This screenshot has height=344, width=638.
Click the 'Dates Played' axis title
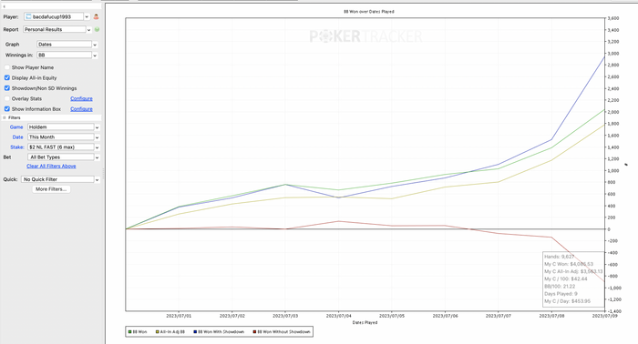[365, 322]
